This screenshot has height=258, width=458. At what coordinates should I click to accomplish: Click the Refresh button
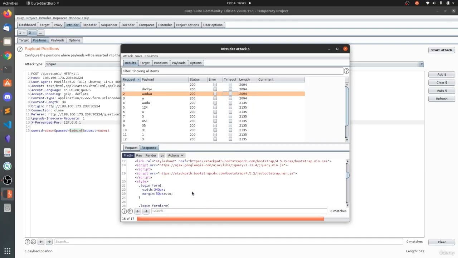pos(442,99)
